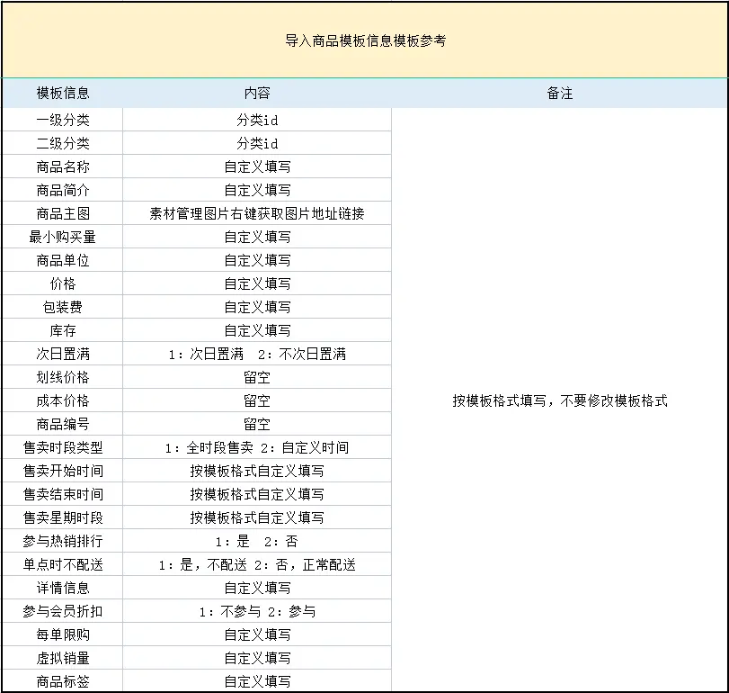This screenshot has height=693, width=729.
Task: Select the 库存 cell
Action: (x=63, y=330)
